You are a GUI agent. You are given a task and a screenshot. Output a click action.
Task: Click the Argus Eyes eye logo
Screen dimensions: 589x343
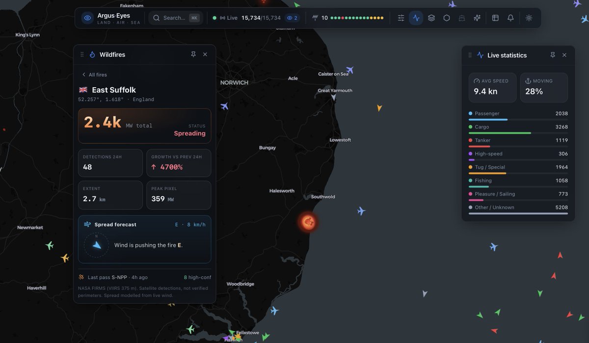[x=87, y=18]
